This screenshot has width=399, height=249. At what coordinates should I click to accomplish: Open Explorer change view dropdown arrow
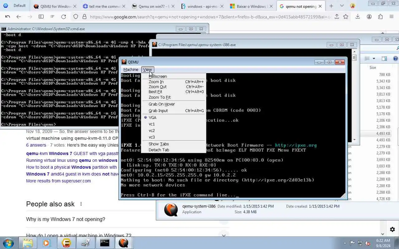374,59
